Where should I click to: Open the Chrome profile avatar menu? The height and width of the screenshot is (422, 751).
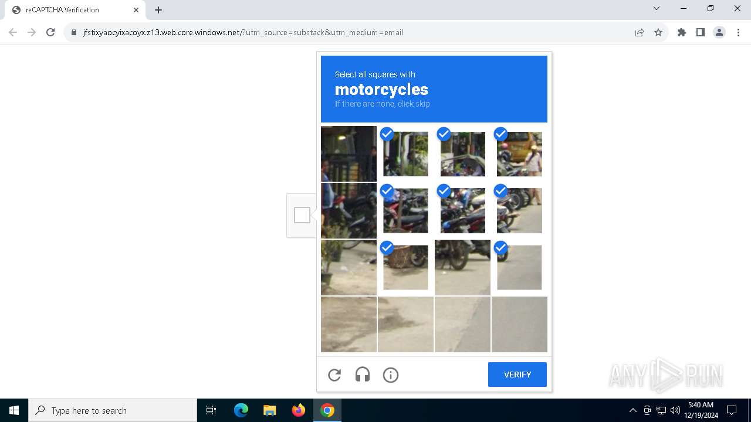pyautogui.click(x=719, y=32)
